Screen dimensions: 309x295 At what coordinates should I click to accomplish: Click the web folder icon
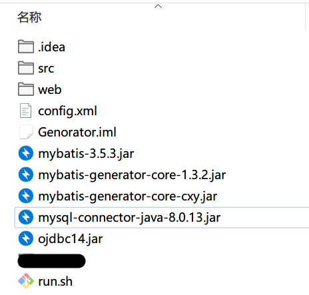(x=26, y=89)
